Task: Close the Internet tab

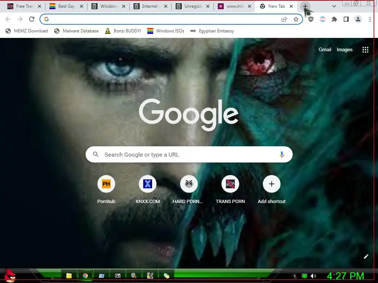Action: coord(166,6)
